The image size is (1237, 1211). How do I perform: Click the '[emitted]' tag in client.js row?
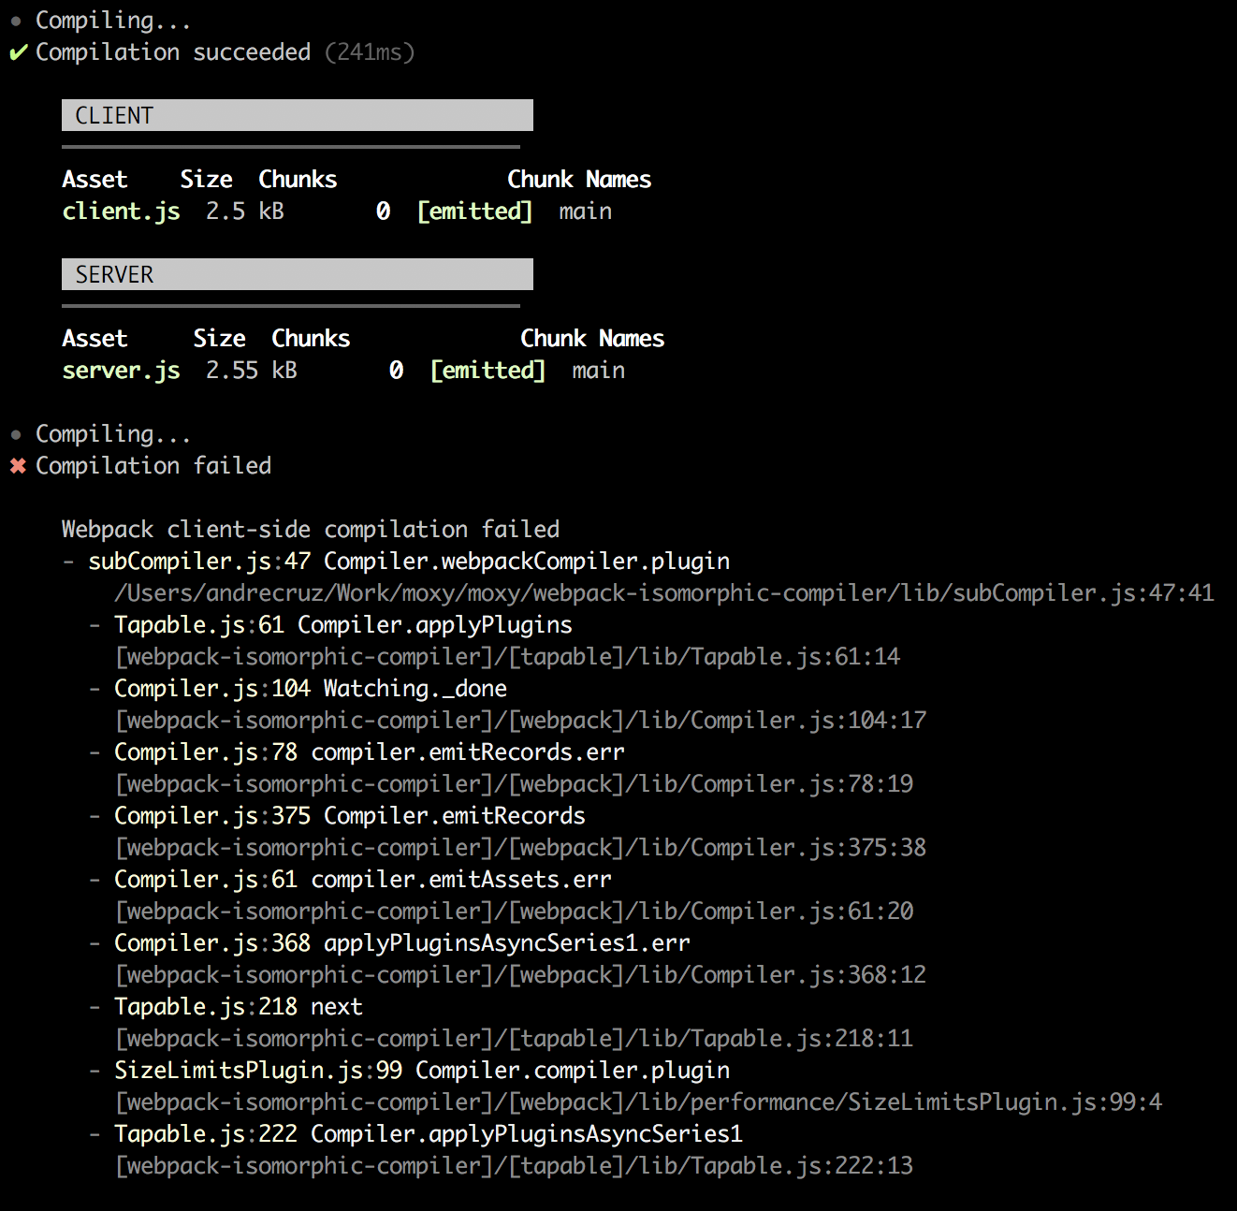click(474, 212)
